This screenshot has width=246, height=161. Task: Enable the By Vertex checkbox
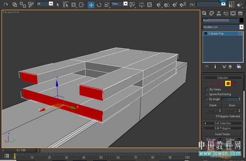(x=207, y=89)
